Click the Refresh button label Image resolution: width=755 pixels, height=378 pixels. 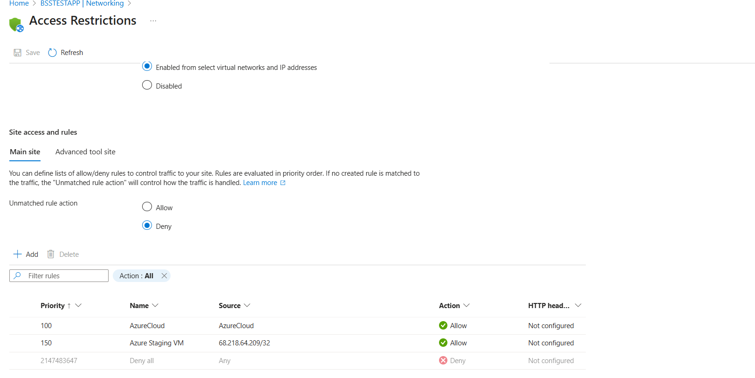pos(72,53)
